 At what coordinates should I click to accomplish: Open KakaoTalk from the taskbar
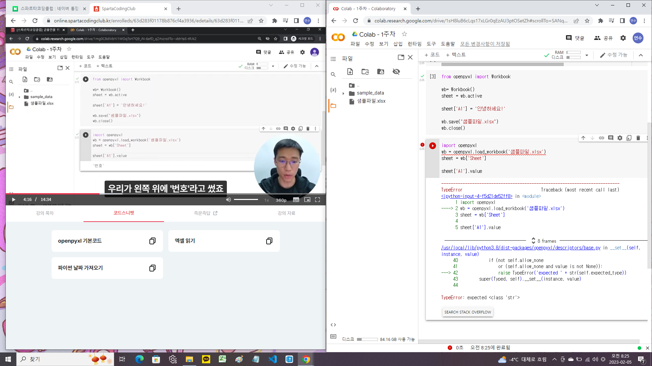pyautogui.click(x=206, y=359)
